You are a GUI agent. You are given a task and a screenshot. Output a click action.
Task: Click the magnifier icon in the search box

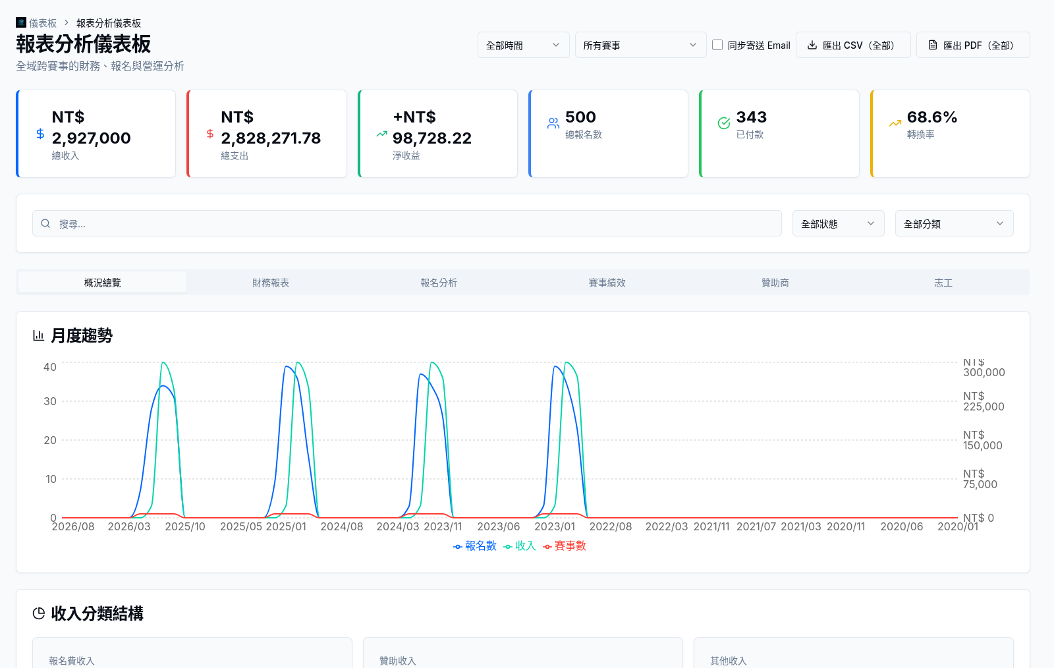(45, 224)
